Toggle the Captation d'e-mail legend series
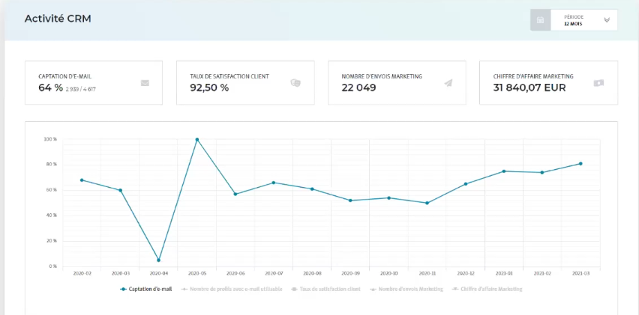The width and height of the screenshot is (639, 315). 146,289
